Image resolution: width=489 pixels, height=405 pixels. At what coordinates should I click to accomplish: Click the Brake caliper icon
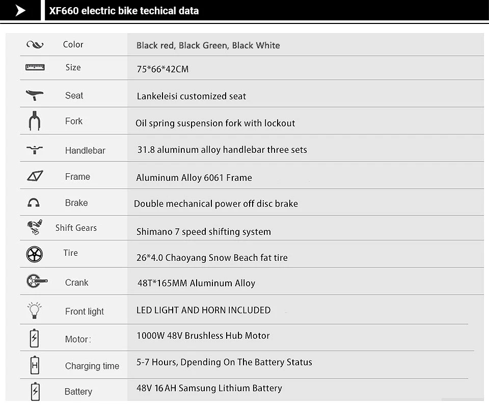[34, 203]
